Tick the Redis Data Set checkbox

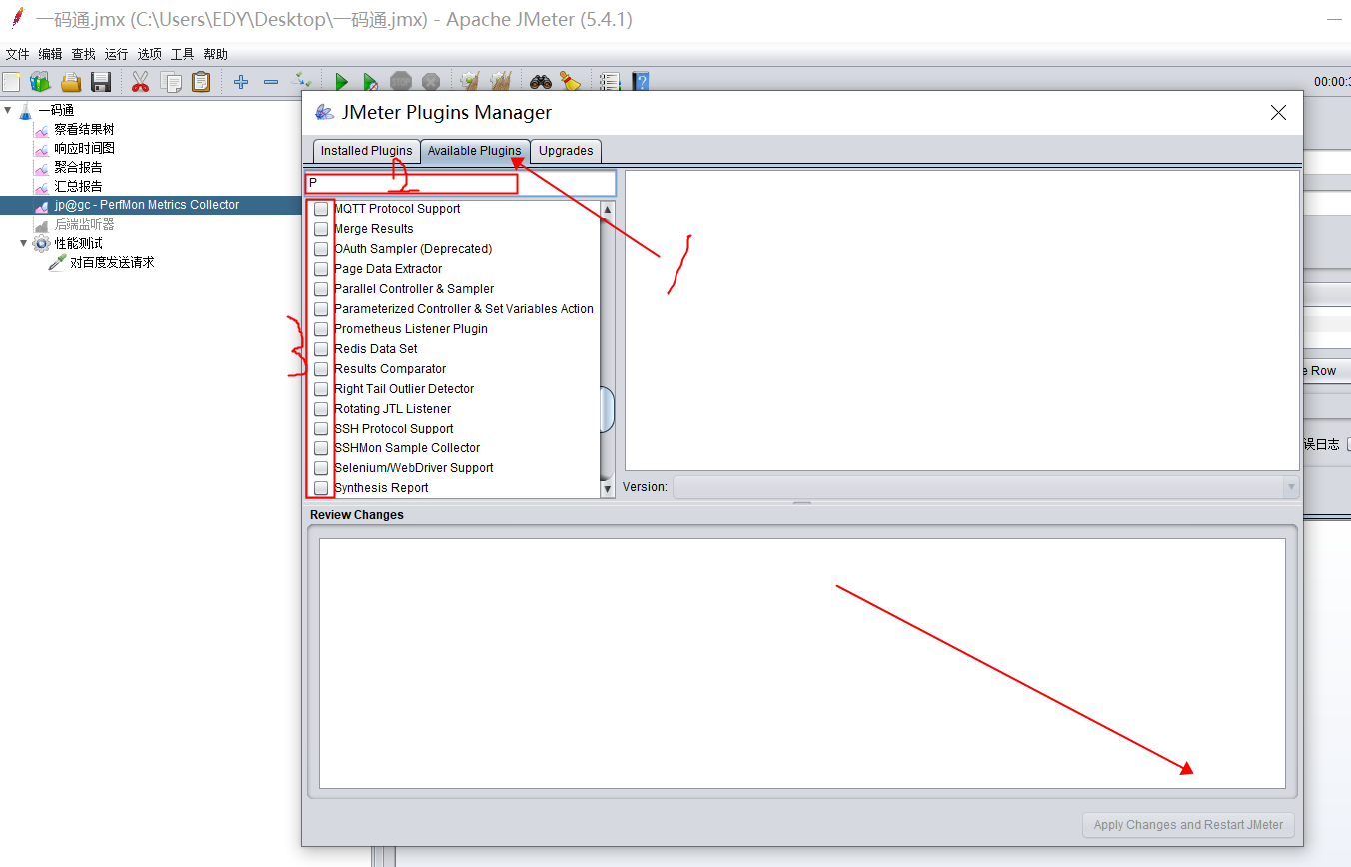pyautogui.click(x=321, y=349)
